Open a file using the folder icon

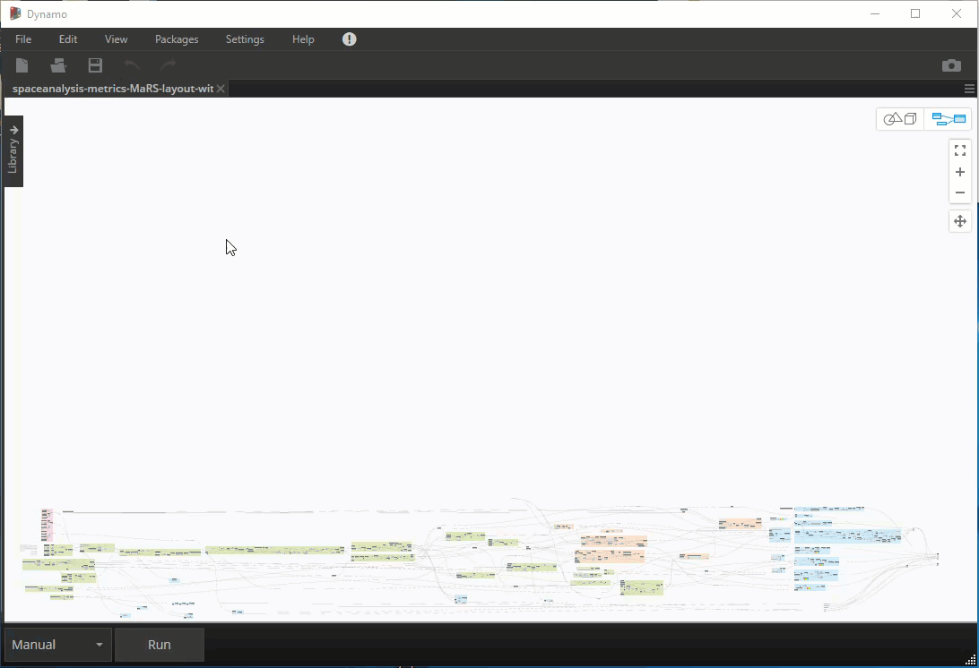tap(58, 65)
